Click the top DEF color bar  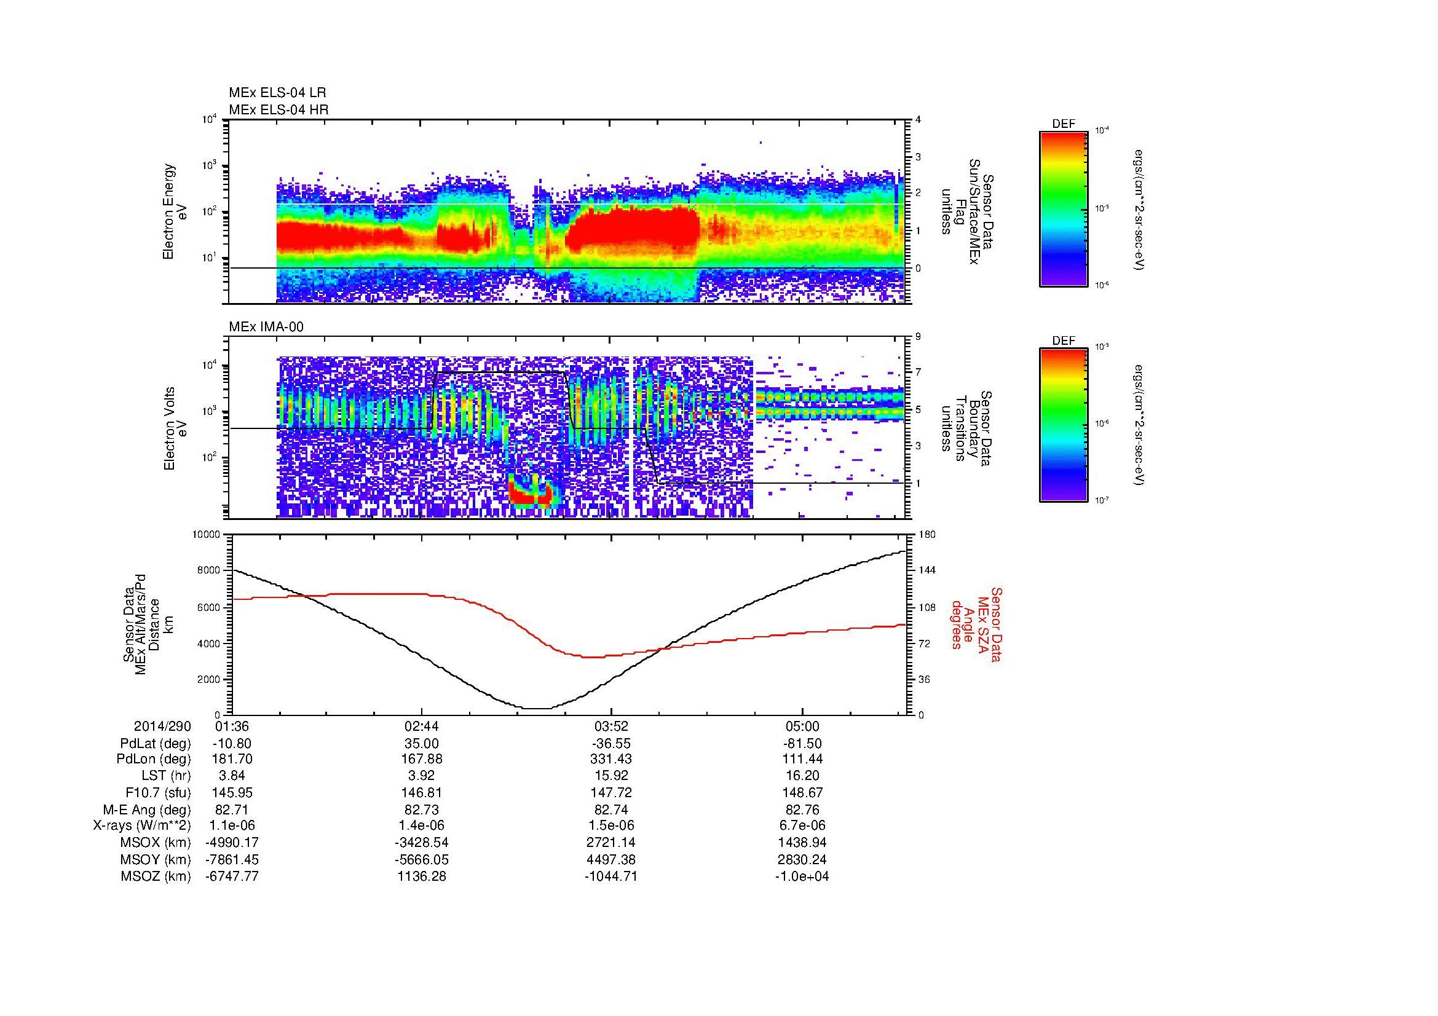1064,208
